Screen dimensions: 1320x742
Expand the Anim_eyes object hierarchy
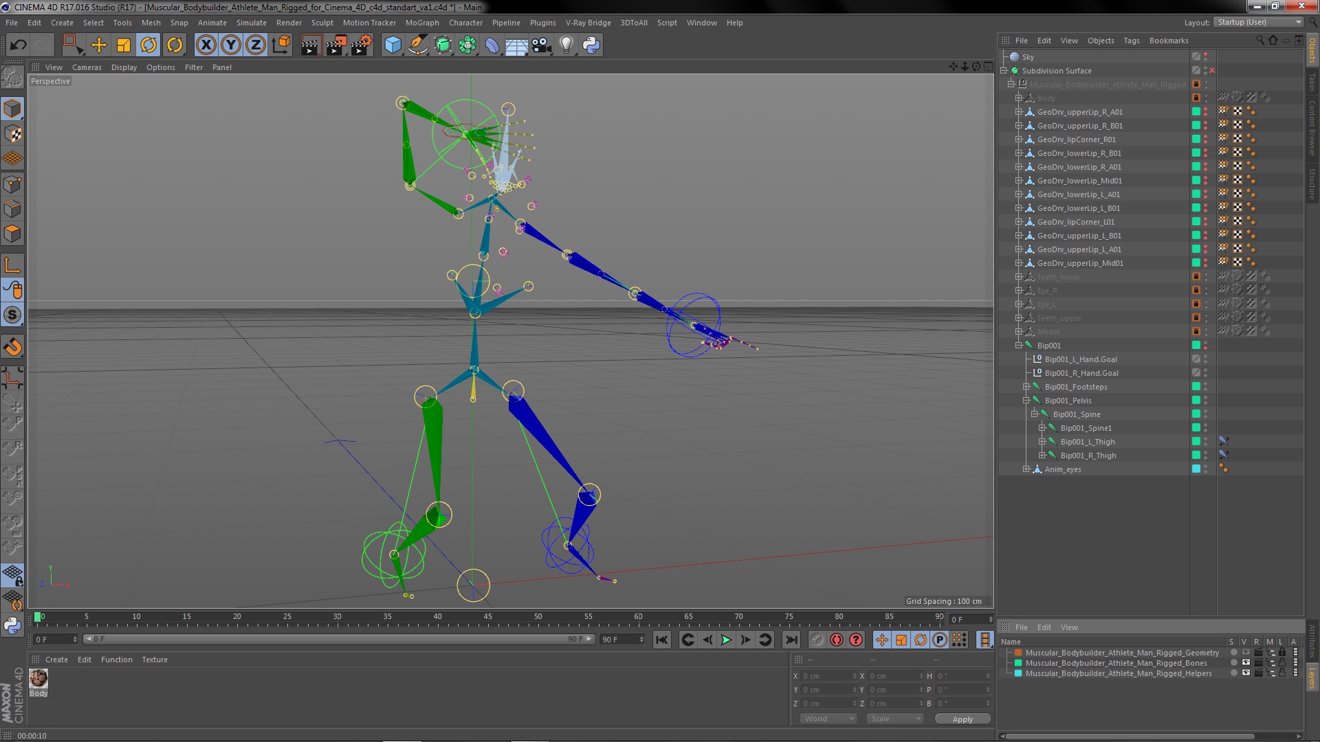(1026, 469)
